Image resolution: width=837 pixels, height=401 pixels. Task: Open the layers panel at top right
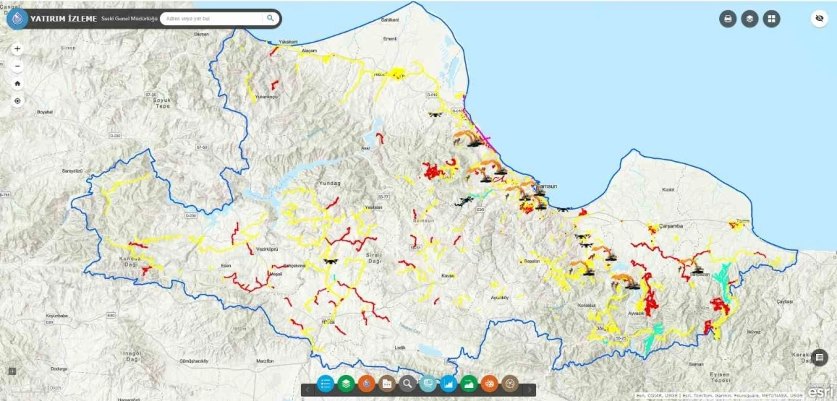tap(749, 19)
